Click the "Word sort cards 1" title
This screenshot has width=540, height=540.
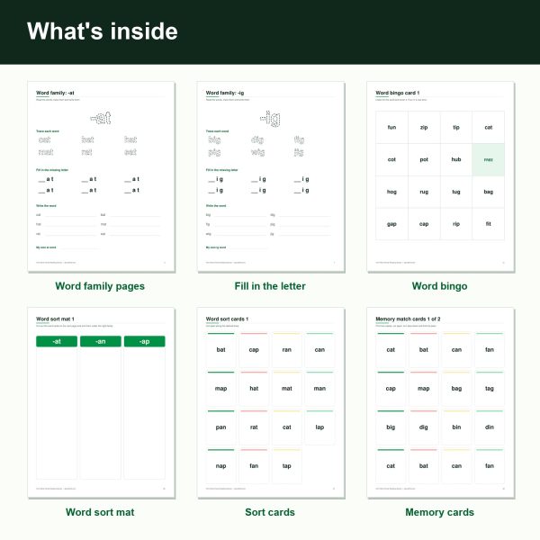(227, 319)
